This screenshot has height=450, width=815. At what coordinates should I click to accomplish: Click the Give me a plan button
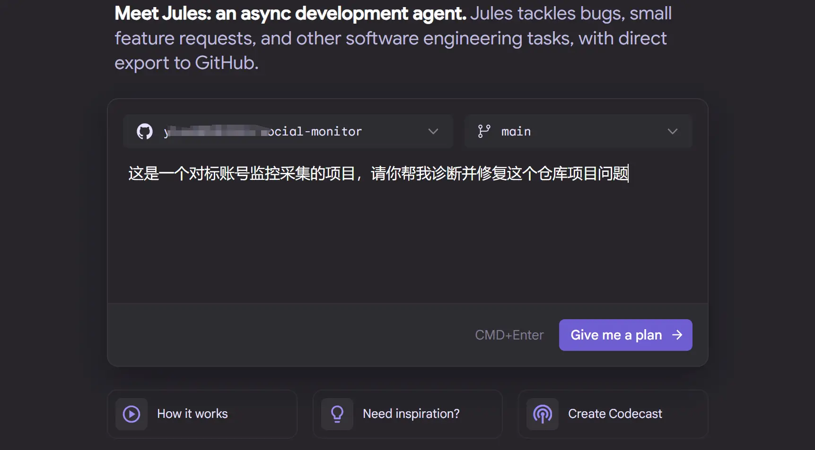[x=625, y=335]
